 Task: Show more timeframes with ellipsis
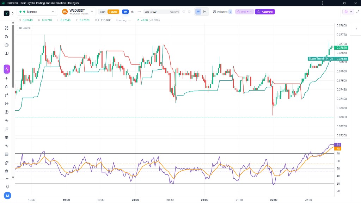click(139, 12)
